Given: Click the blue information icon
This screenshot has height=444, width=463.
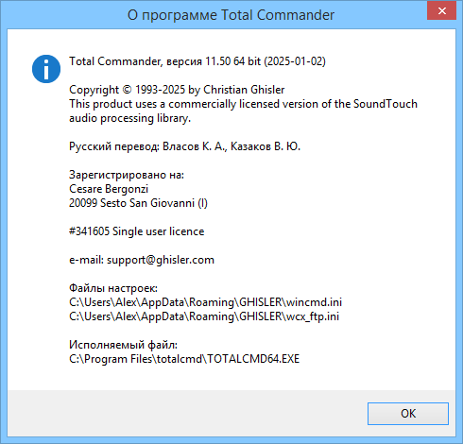Looking at the screenshot, I should [x=46, y=69].
